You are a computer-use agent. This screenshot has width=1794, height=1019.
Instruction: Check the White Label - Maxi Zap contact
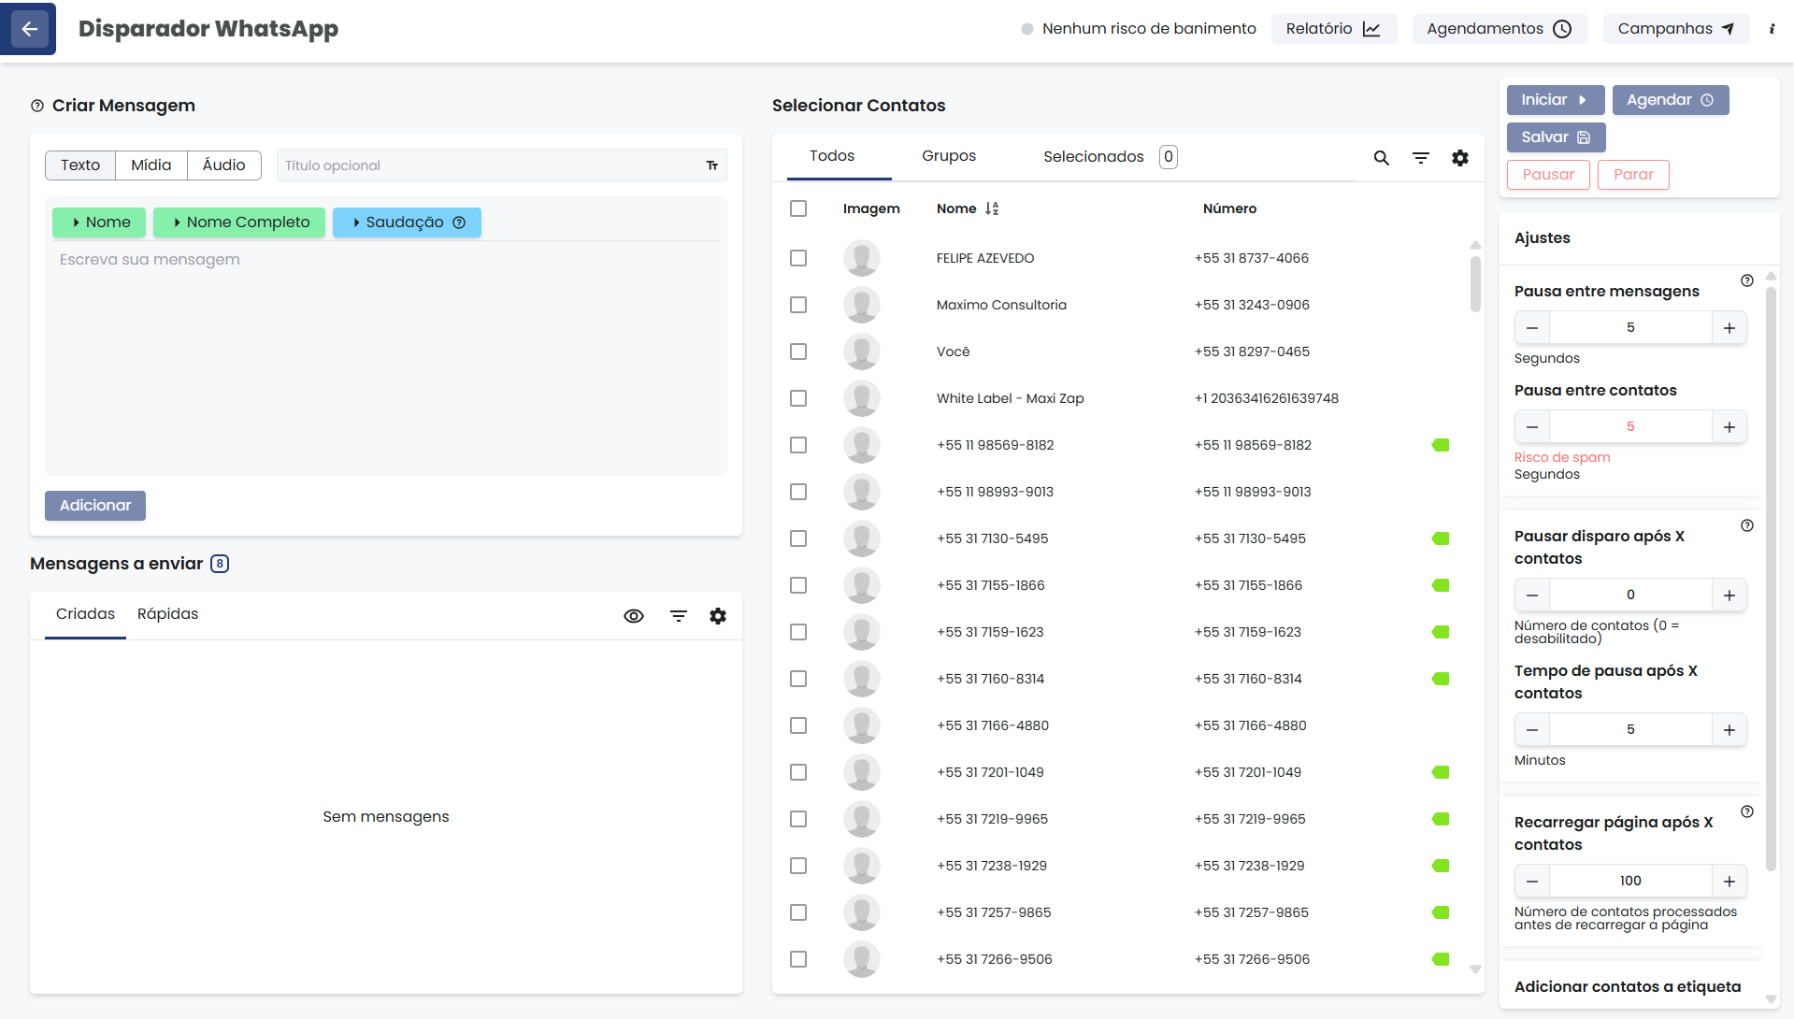tap(798, 398)
